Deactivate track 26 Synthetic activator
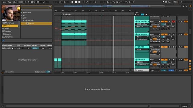 tap(164, 34)
